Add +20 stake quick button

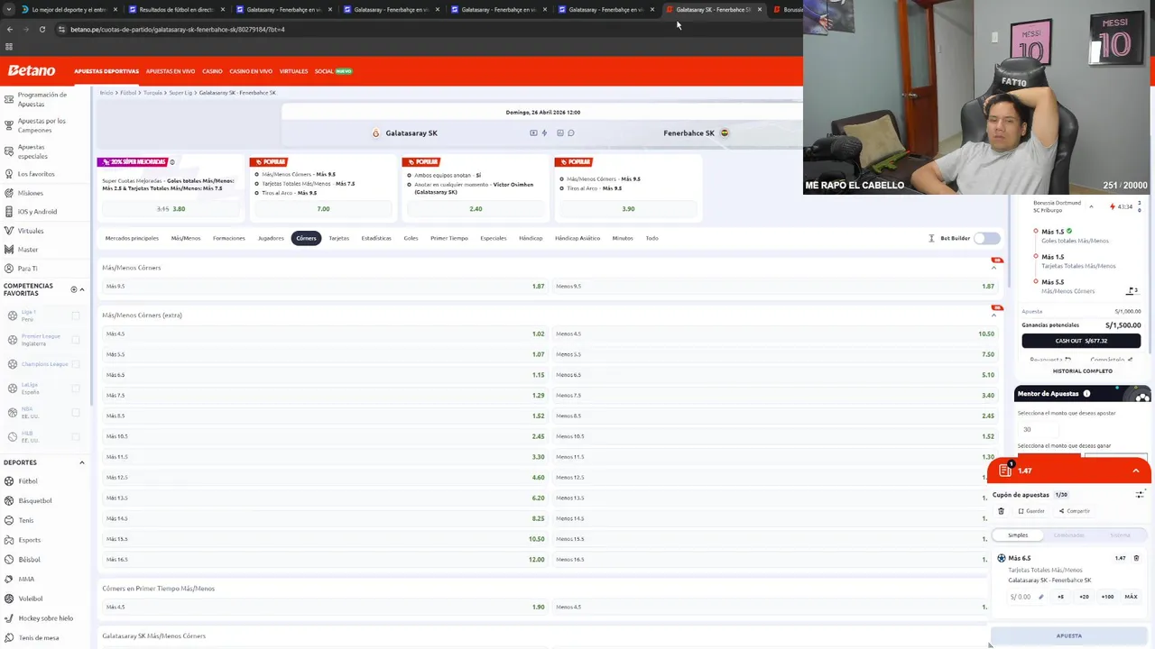(x=1084, y=597)
